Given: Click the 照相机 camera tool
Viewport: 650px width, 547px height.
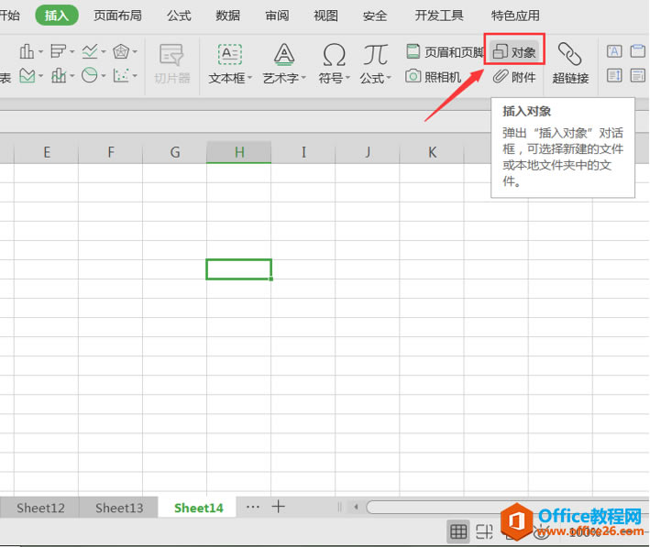Looking at the screenshot, I should (434, 77).
